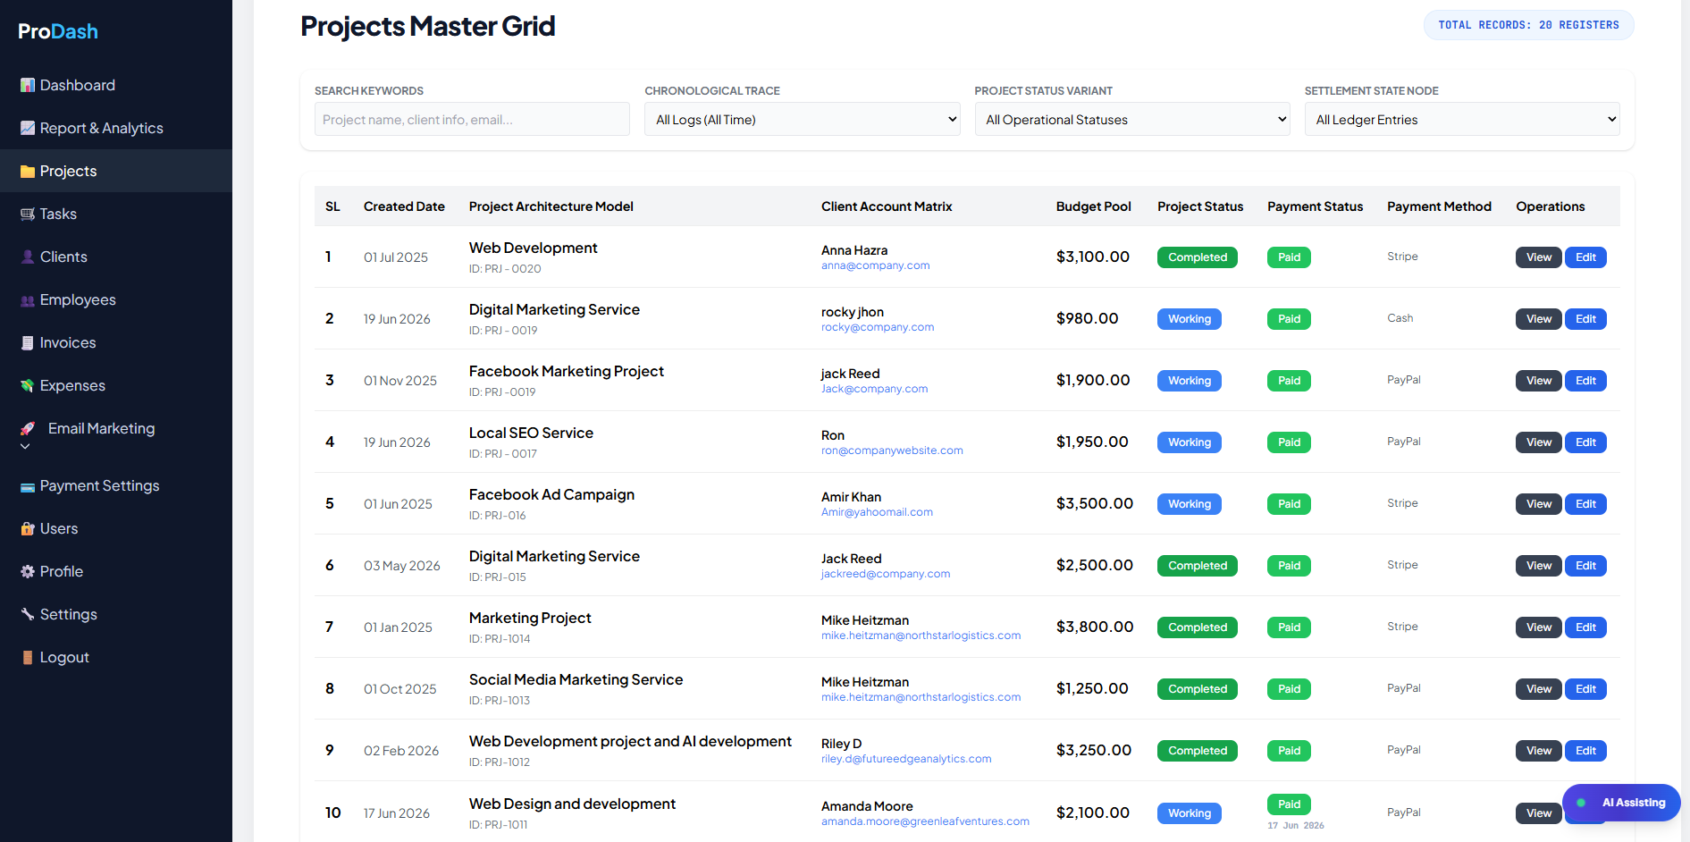Navigate to Clients page
This screenshot has height=842, width=1690.
click(116, 257)
